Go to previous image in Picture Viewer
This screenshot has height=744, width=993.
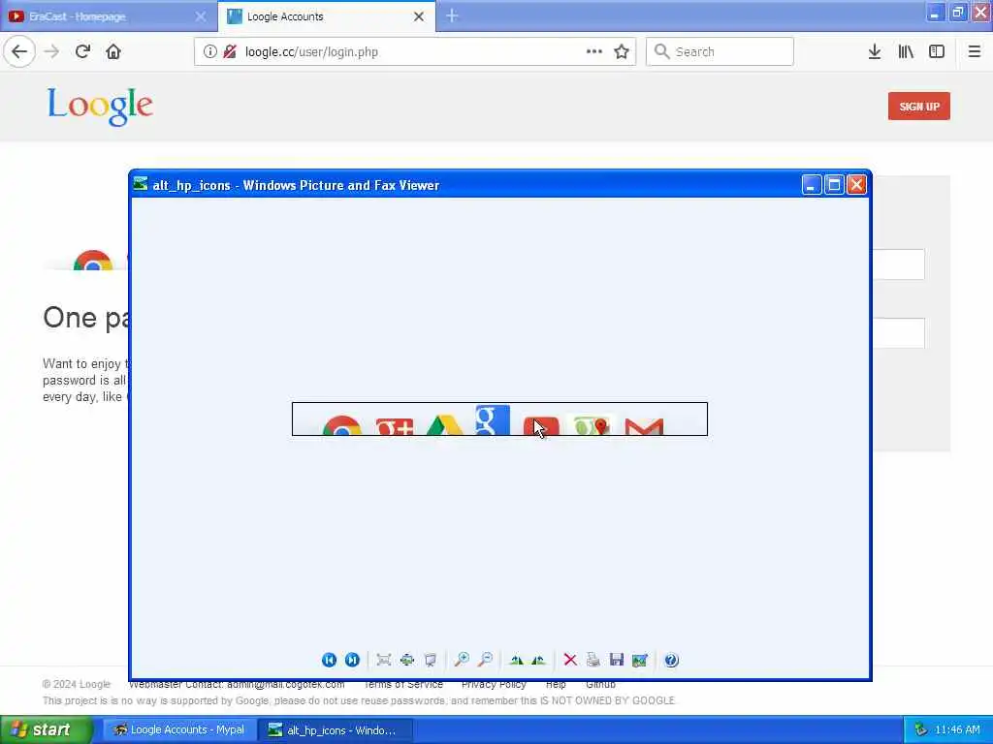(329, 660)
